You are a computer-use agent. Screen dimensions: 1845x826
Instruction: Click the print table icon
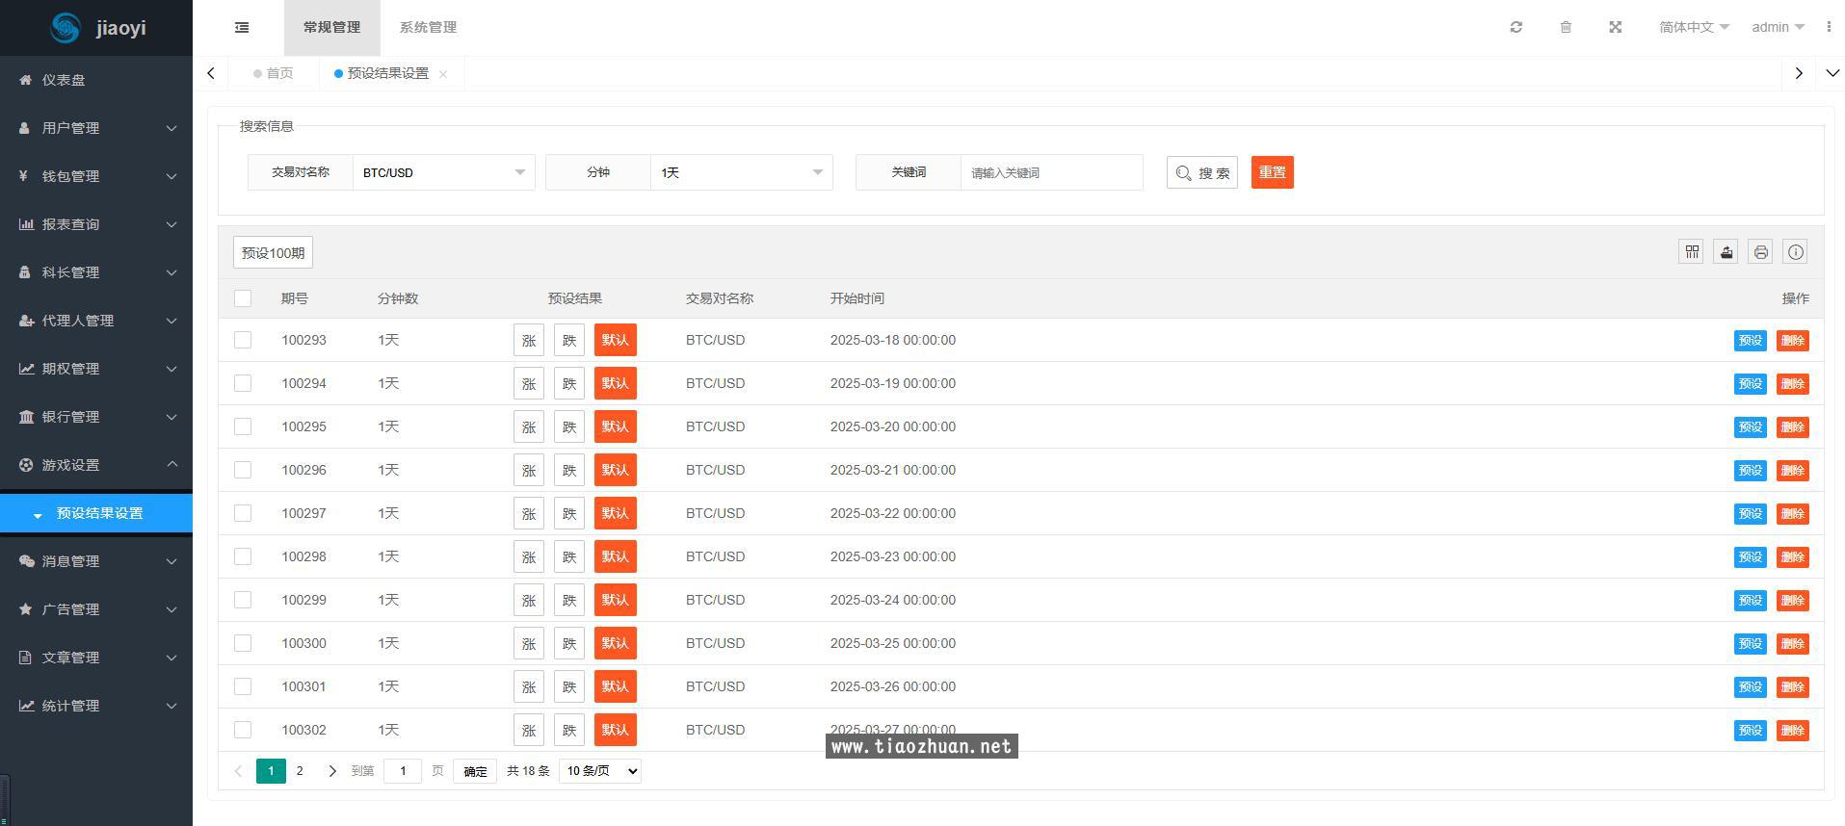[1761, 252]
